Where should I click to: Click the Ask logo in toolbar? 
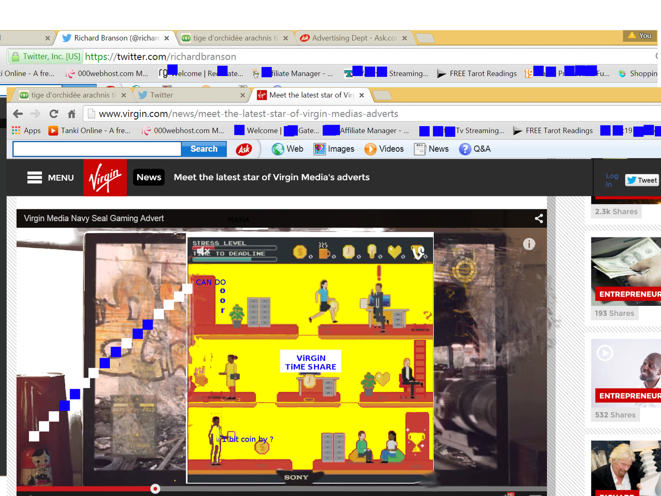pos(243,149)
